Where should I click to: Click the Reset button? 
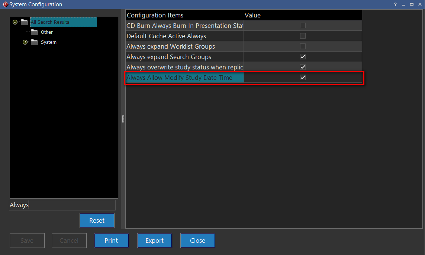click(97, 220)
